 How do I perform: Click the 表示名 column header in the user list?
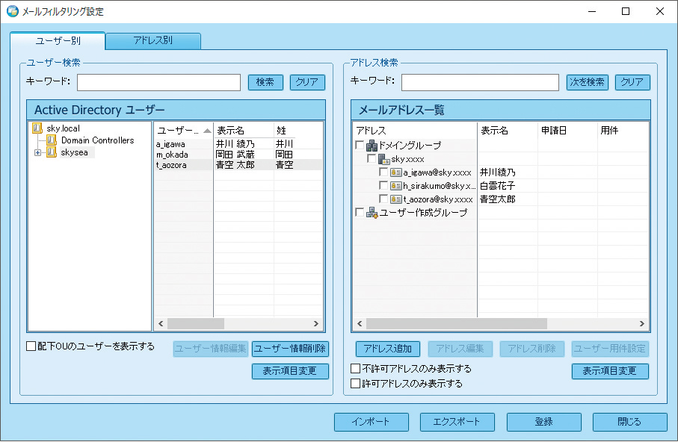tap(244, 131)
